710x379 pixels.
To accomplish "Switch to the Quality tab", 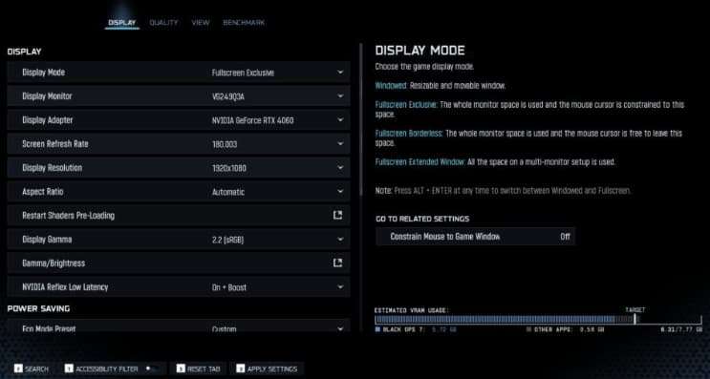I will pos(163,23).
